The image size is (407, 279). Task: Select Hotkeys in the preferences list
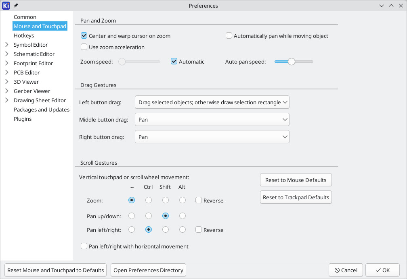pyautogui.click(x=24, y=35)
